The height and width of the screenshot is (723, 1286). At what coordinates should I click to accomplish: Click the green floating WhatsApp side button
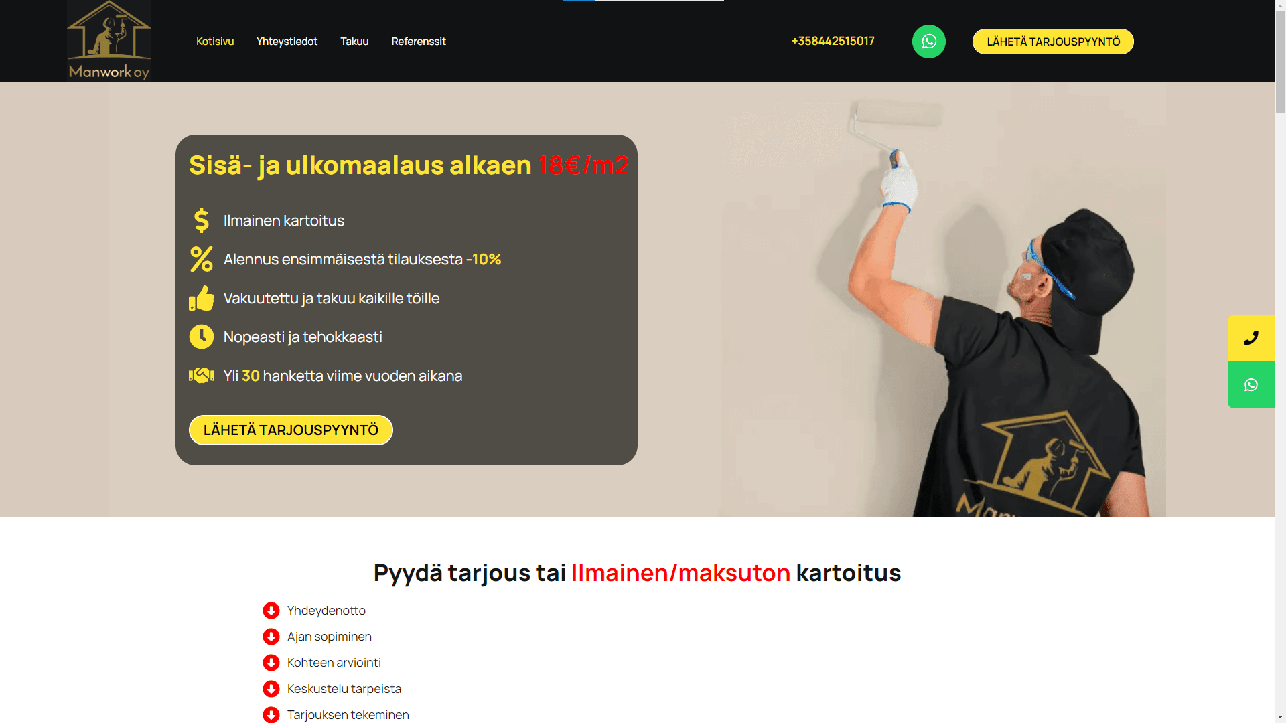(x=1251, y=385)
